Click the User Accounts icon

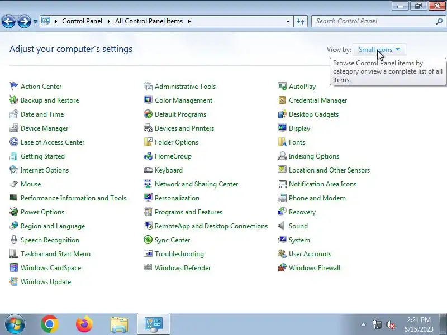click(x=282, y=253)
